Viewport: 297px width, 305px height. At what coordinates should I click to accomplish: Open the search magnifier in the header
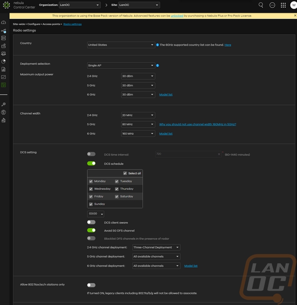click(x=261, y=5)
